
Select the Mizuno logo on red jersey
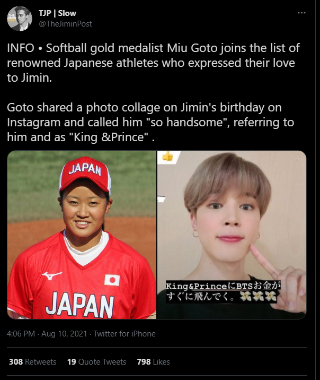(51, 275)
